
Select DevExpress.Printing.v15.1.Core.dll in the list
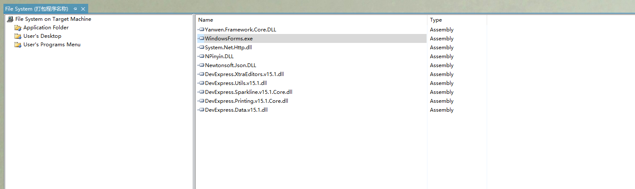click(x=246, y=101)
